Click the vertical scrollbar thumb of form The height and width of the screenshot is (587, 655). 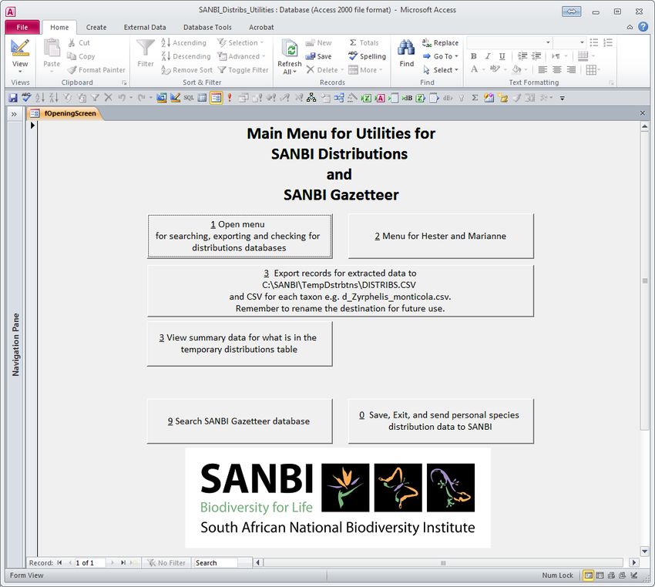(x=644, y=280)
